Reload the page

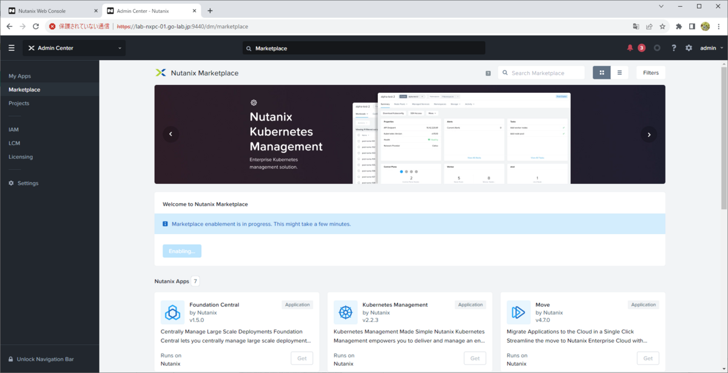point(36,27)
